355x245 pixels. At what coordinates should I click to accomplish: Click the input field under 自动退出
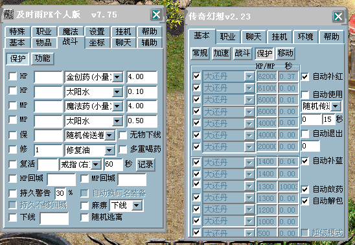click(310, 146)
